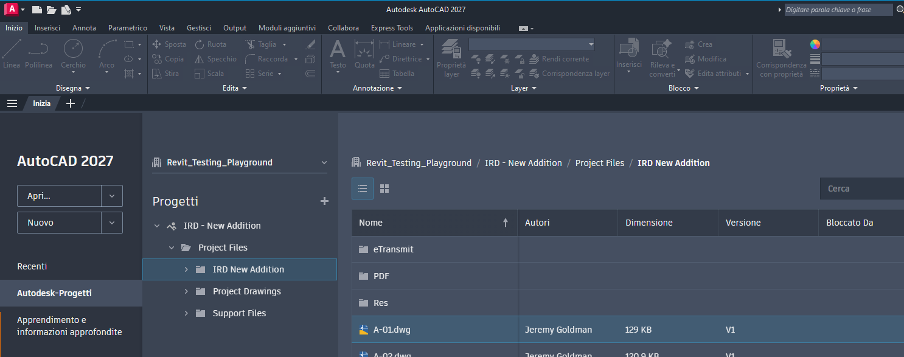This screenshot has height=357, width=904.
Task: Open the Vista ribbon tab
Action: pyautogui.click(x=167, y=28)
